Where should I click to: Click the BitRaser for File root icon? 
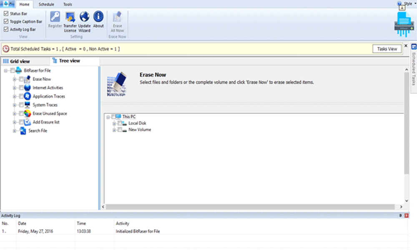point(19,70)
